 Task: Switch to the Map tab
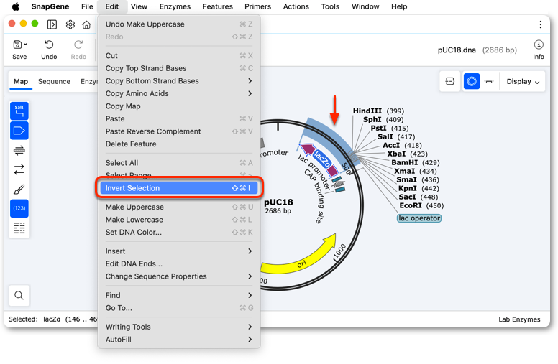21,81
